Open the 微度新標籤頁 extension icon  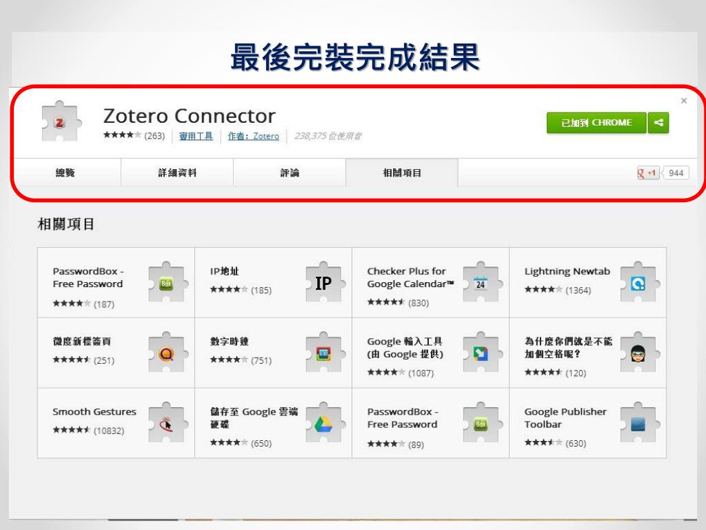click(167, 353)
